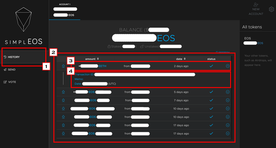Image resolution: width=276 pixels, height=148 pixels.
Task: Click the '2 days ago' date
Action: (x=181, y=66)
